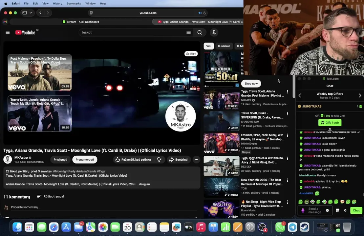Image resolution: width=364 pixels, height=236 pixels.
Task: Click the JURGITUKAS top gifter entry
Action: click(x=330, y=107)
